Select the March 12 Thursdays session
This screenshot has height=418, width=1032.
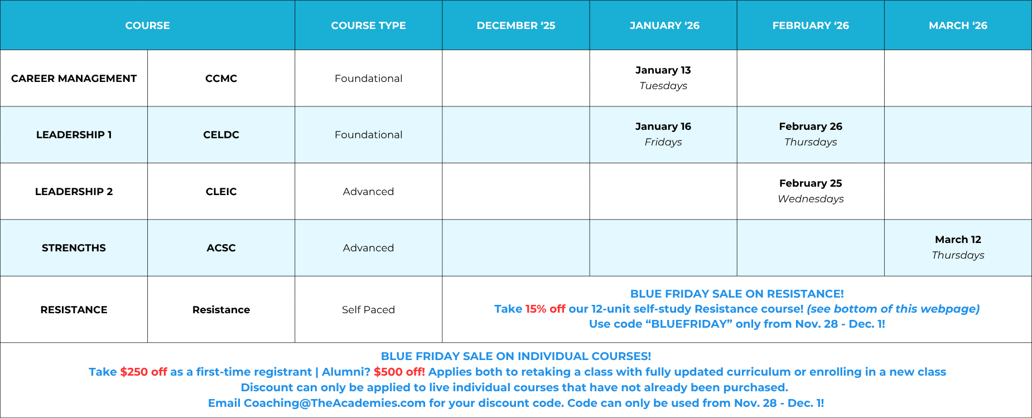pyautogui.click(x=957, y=247)
